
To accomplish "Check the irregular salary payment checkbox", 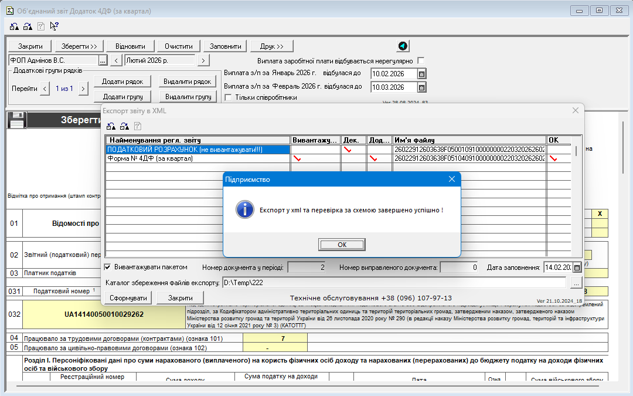I will click(421, 60).
